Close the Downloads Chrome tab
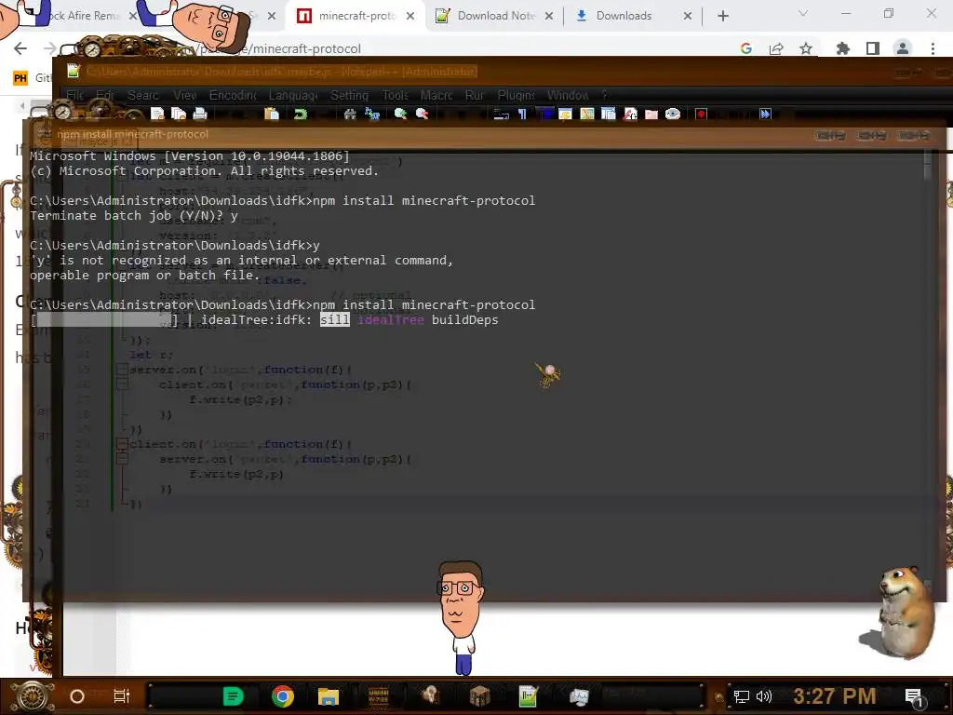 688,17
